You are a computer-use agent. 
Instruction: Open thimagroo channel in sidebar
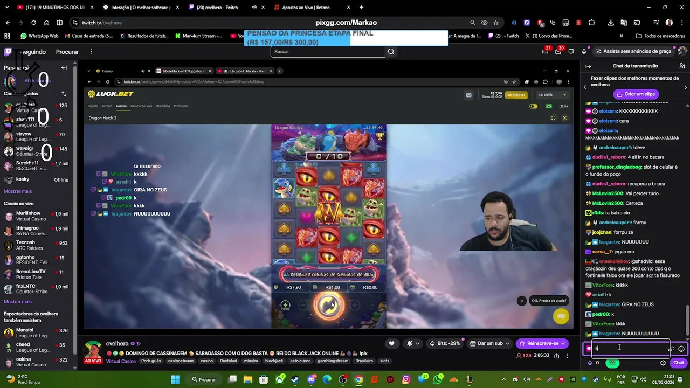pos(36,231)
